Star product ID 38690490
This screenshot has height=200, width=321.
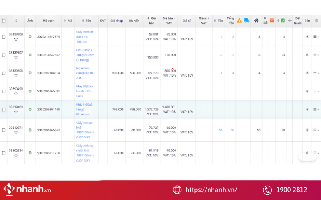tap(16, 94)
